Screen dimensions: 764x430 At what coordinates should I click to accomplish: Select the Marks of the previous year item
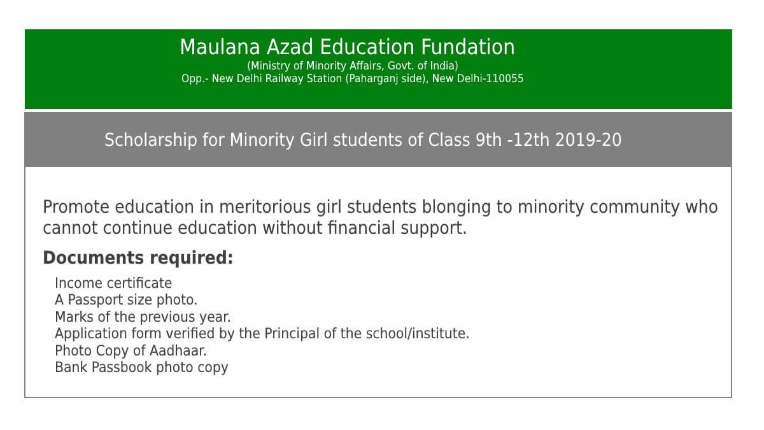point(143,317)
